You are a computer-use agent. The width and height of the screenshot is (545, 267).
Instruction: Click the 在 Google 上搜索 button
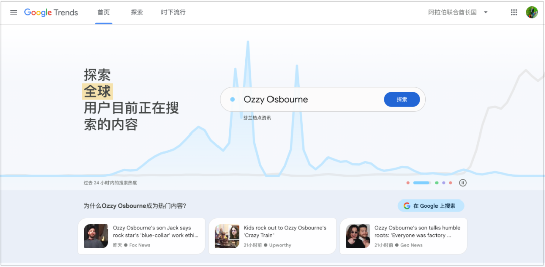[430, 206]
